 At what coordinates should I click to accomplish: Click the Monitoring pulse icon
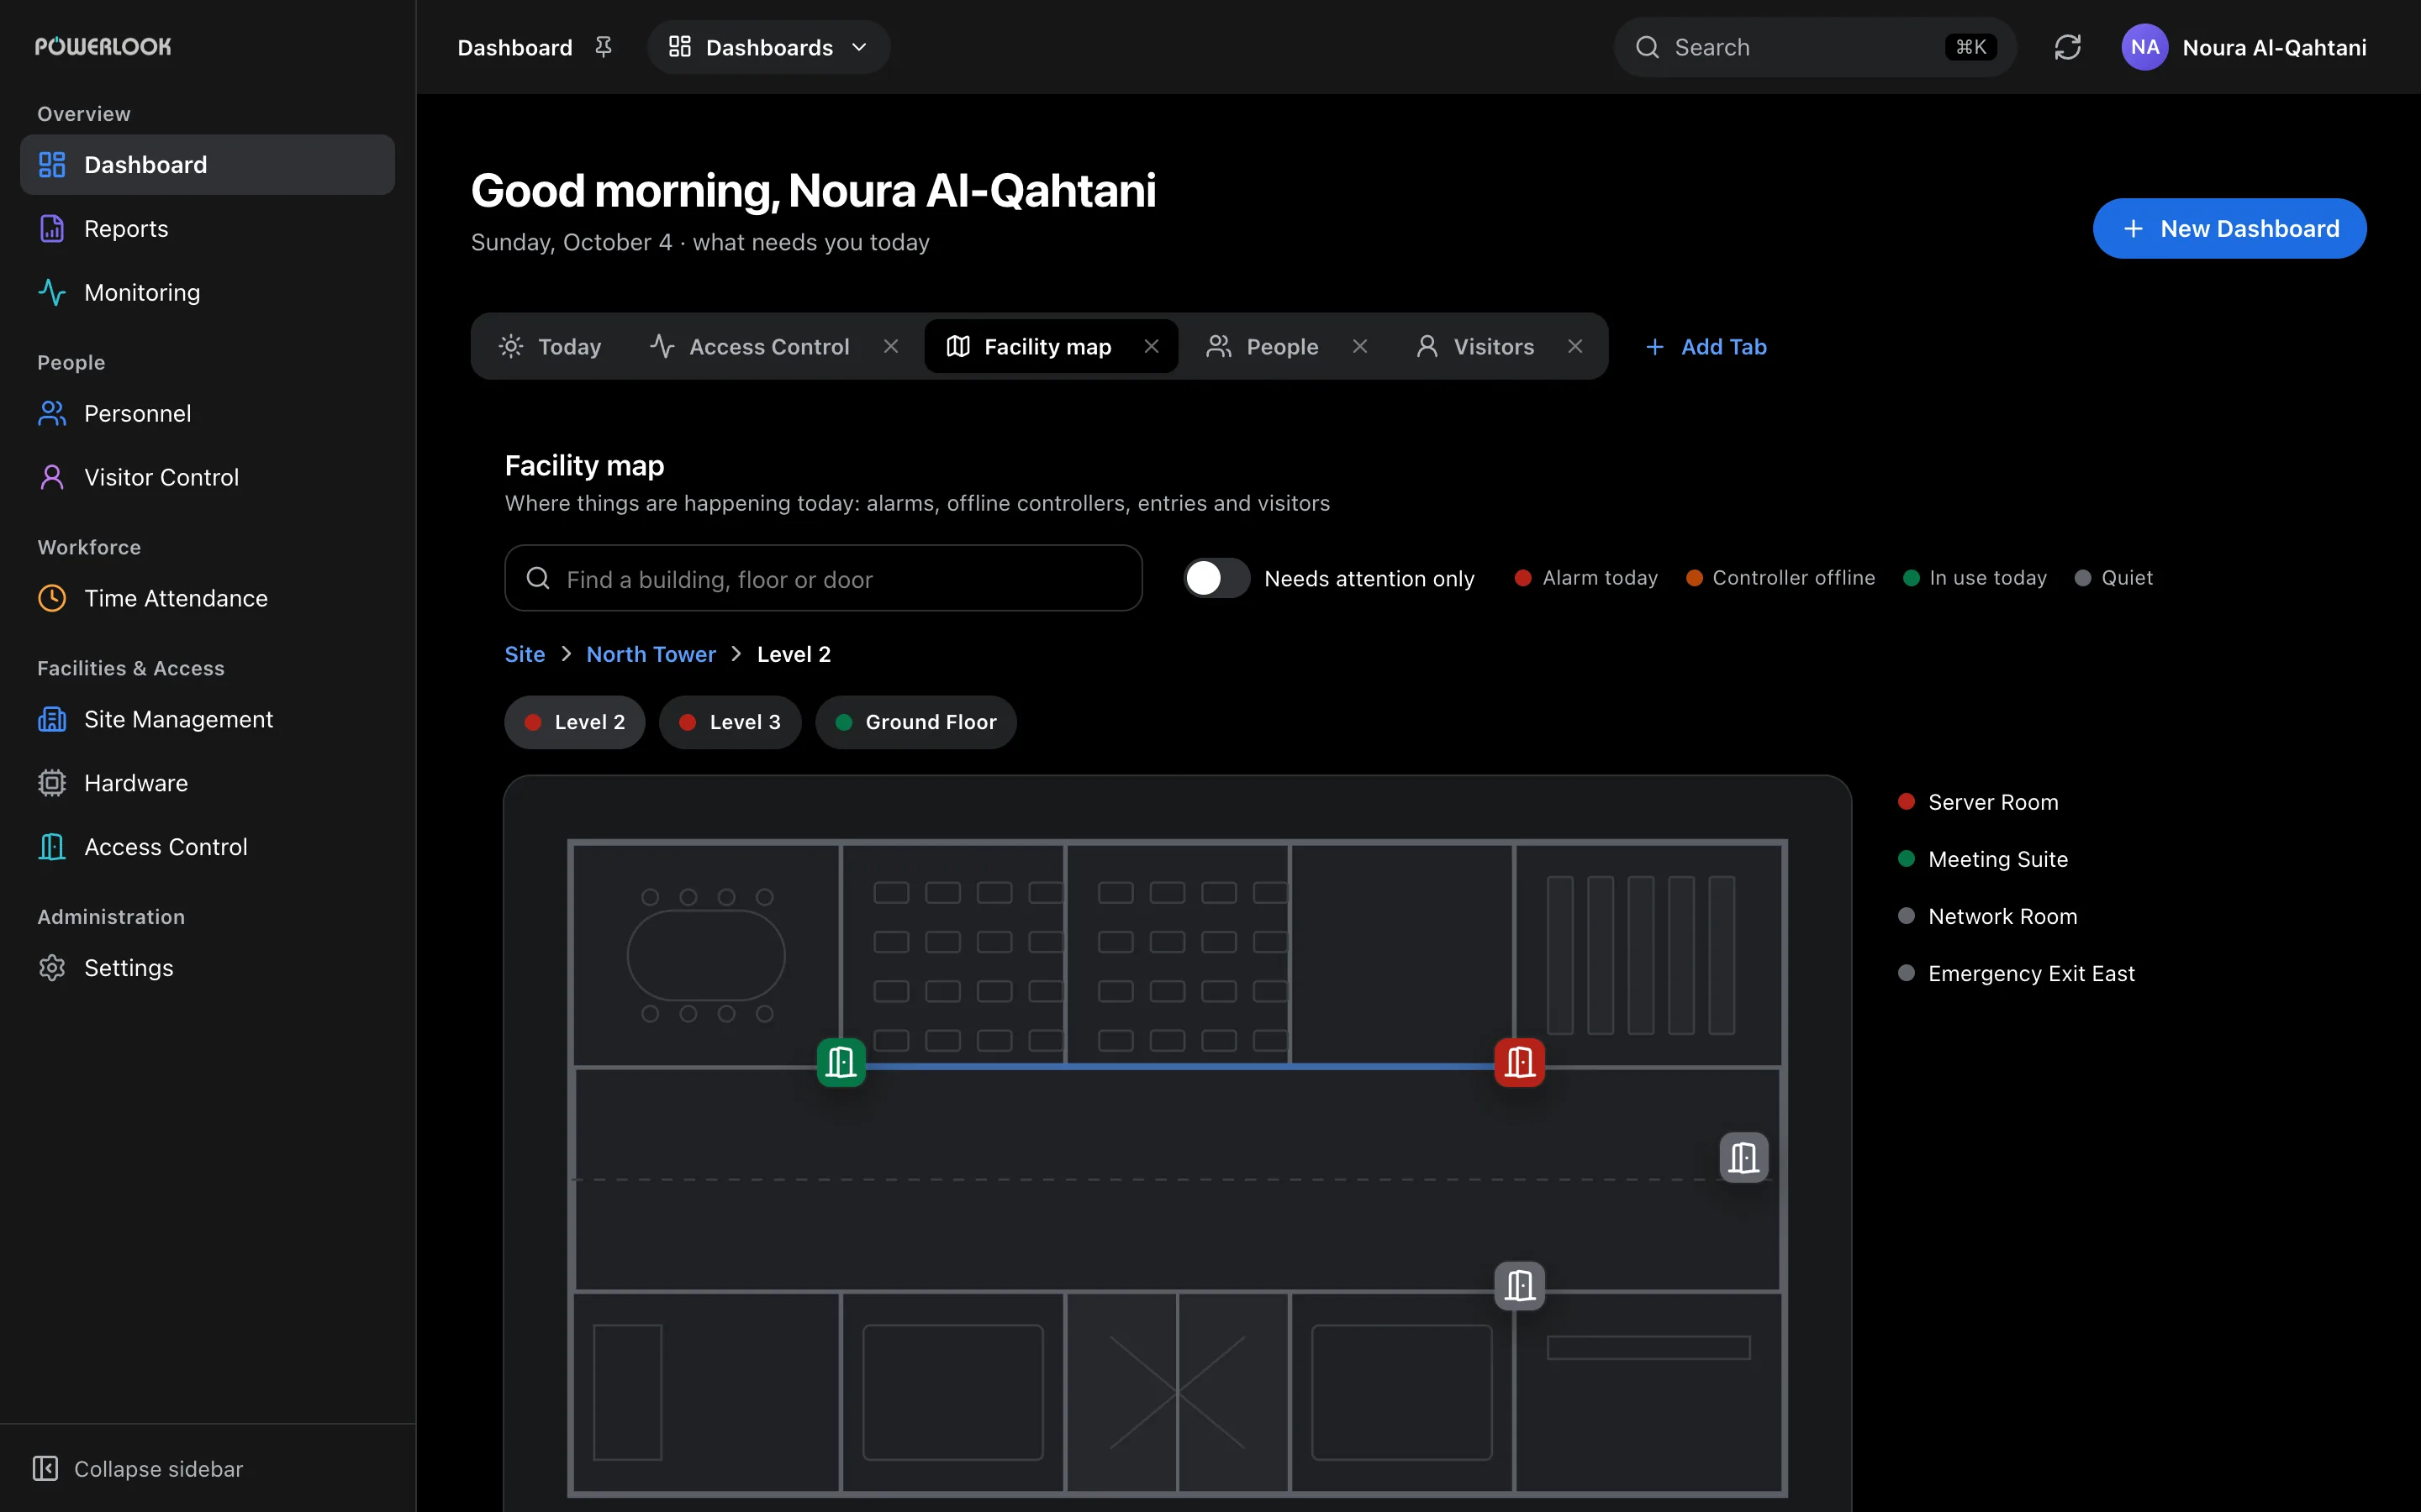52,293
